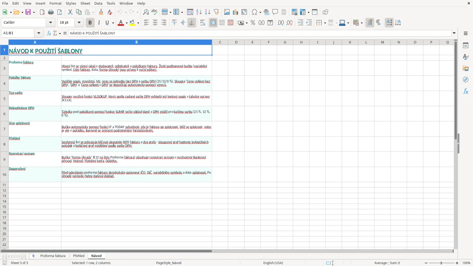Screen dimensions: 473x266
Task: Toggle Left-To-Right text direction
Action: [370, 23]
